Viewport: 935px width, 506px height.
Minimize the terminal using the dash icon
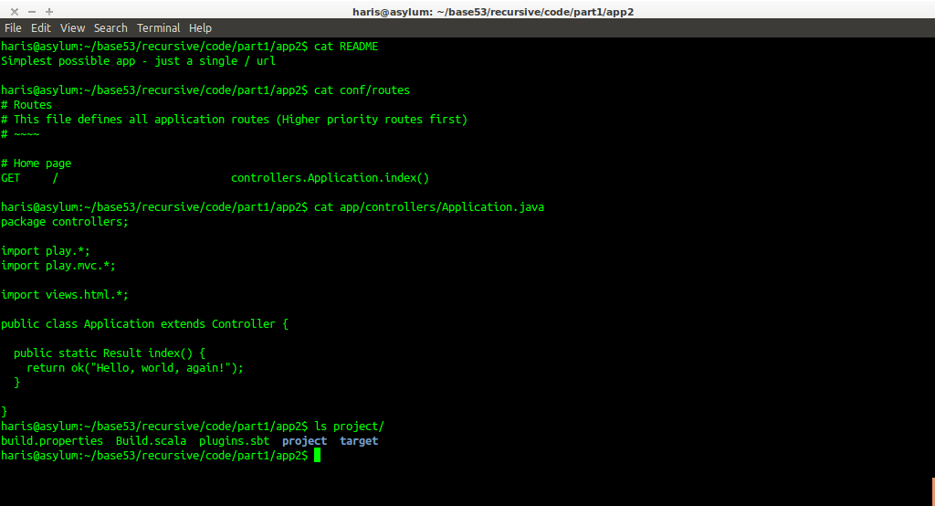32,11
